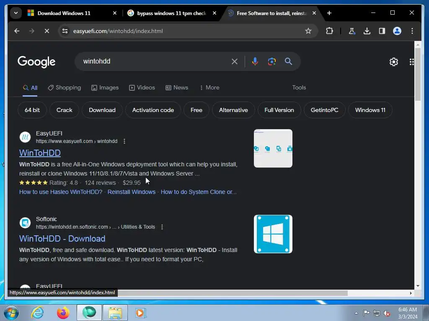Click the address bar URL
The width and height of the screenshot is (429, 321).
pos(118,31)
